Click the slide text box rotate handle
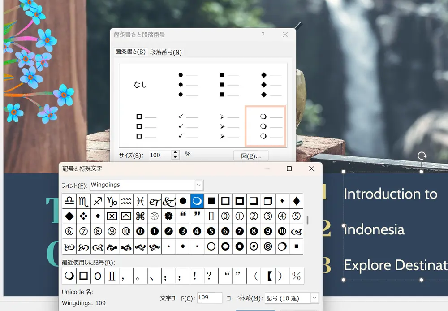Screen dimensions: 448x311 422,156
